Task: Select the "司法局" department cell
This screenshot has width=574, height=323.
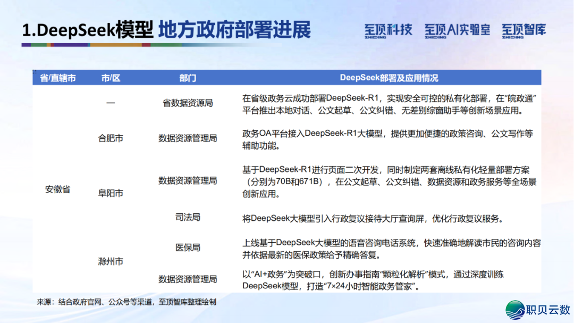Action: click(188, 218)
